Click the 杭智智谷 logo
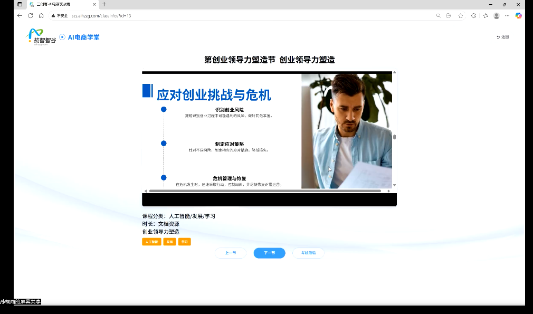This screenshot has height=314, width=533. pos(41,37)
